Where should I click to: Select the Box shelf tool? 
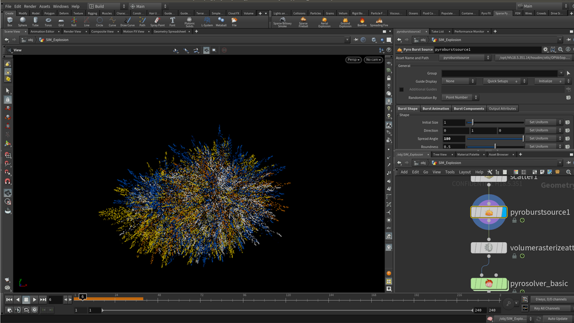tap(10, 22)
